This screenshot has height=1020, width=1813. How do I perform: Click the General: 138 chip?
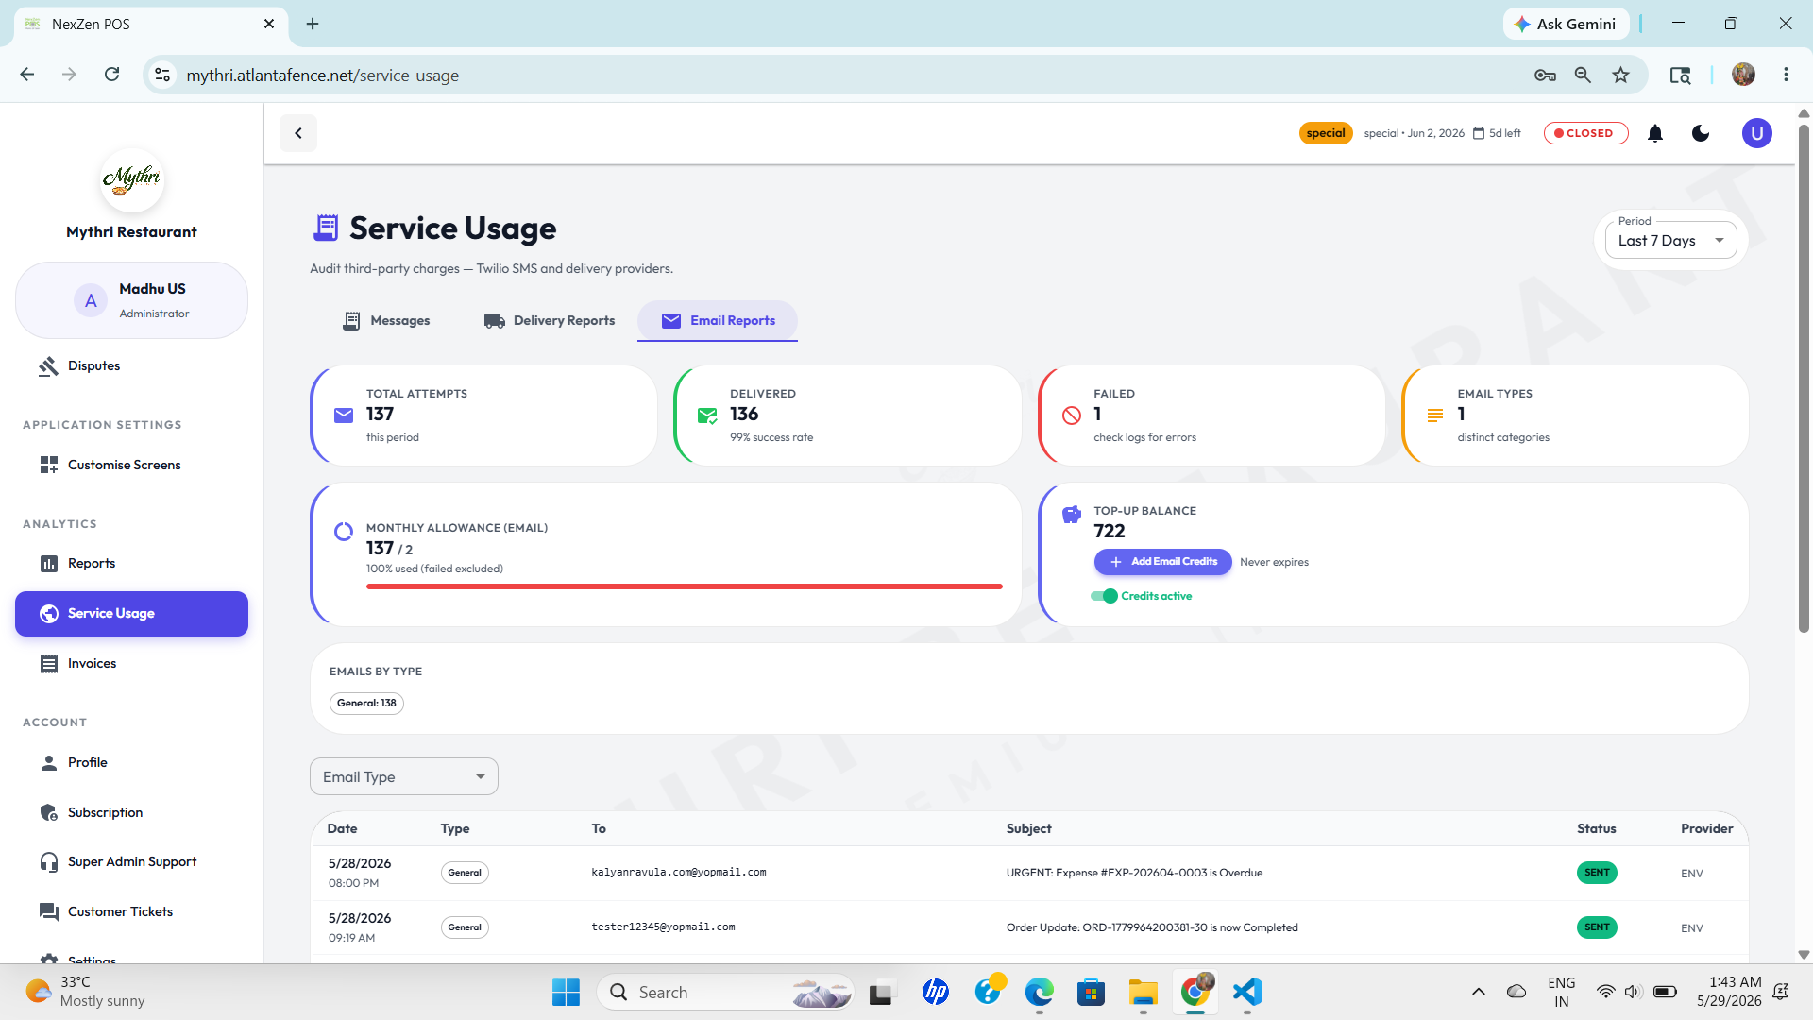pos(366,703)
